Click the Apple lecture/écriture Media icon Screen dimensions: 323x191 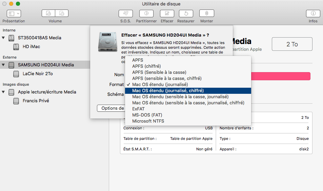(11, 92)
